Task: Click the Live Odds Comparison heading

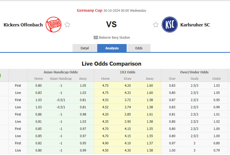Action: pos(112,64)
